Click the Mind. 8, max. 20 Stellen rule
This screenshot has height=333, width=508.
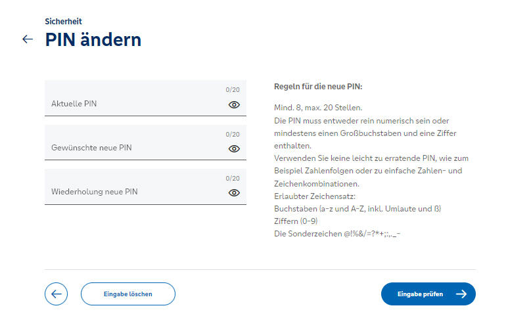[x=318, y=108]
